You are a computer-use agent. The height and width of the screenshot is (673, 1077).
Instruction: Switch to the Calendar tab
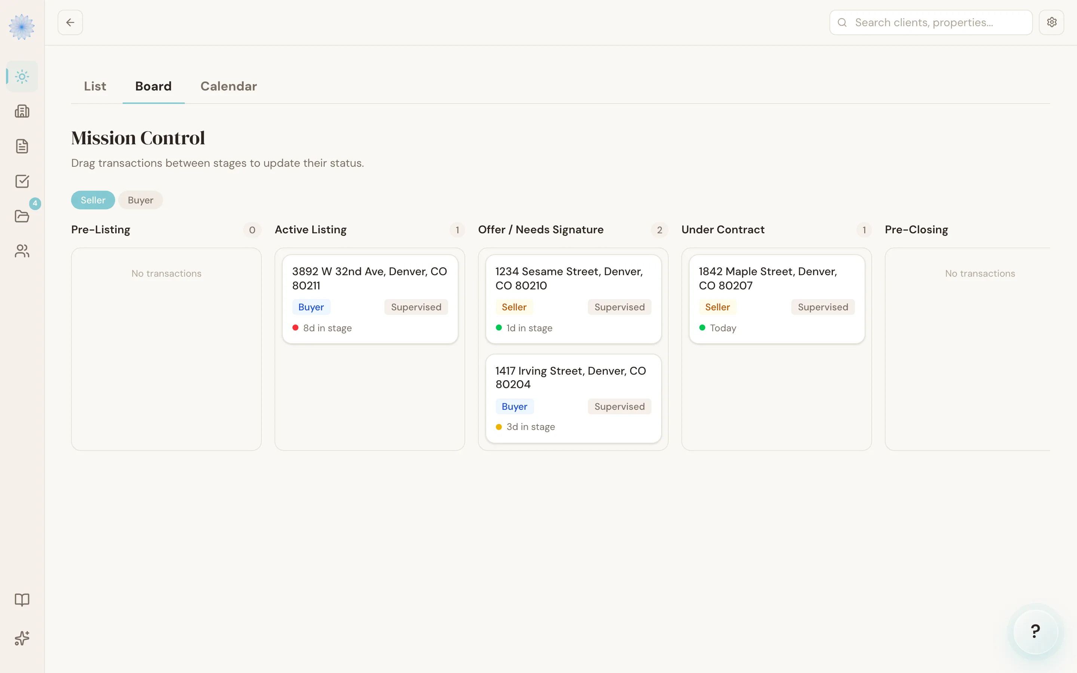tap(229, 86)
